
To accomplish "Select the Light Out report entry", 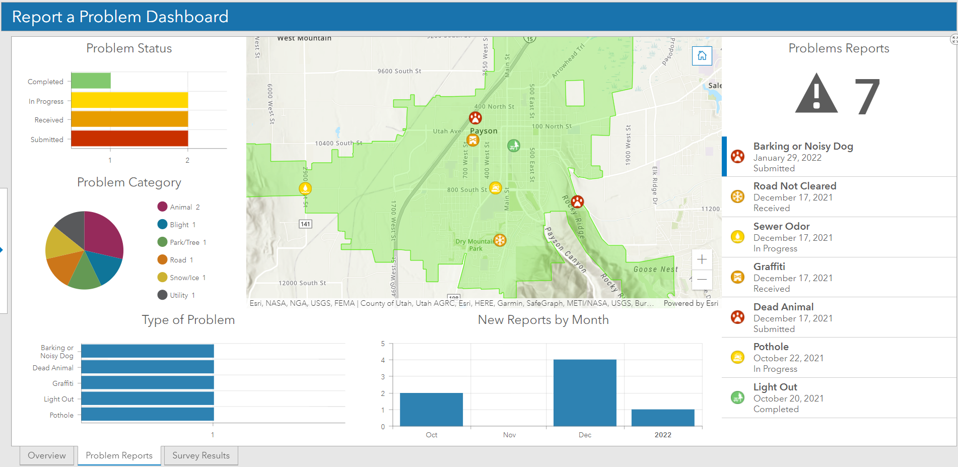I will 840,398.
